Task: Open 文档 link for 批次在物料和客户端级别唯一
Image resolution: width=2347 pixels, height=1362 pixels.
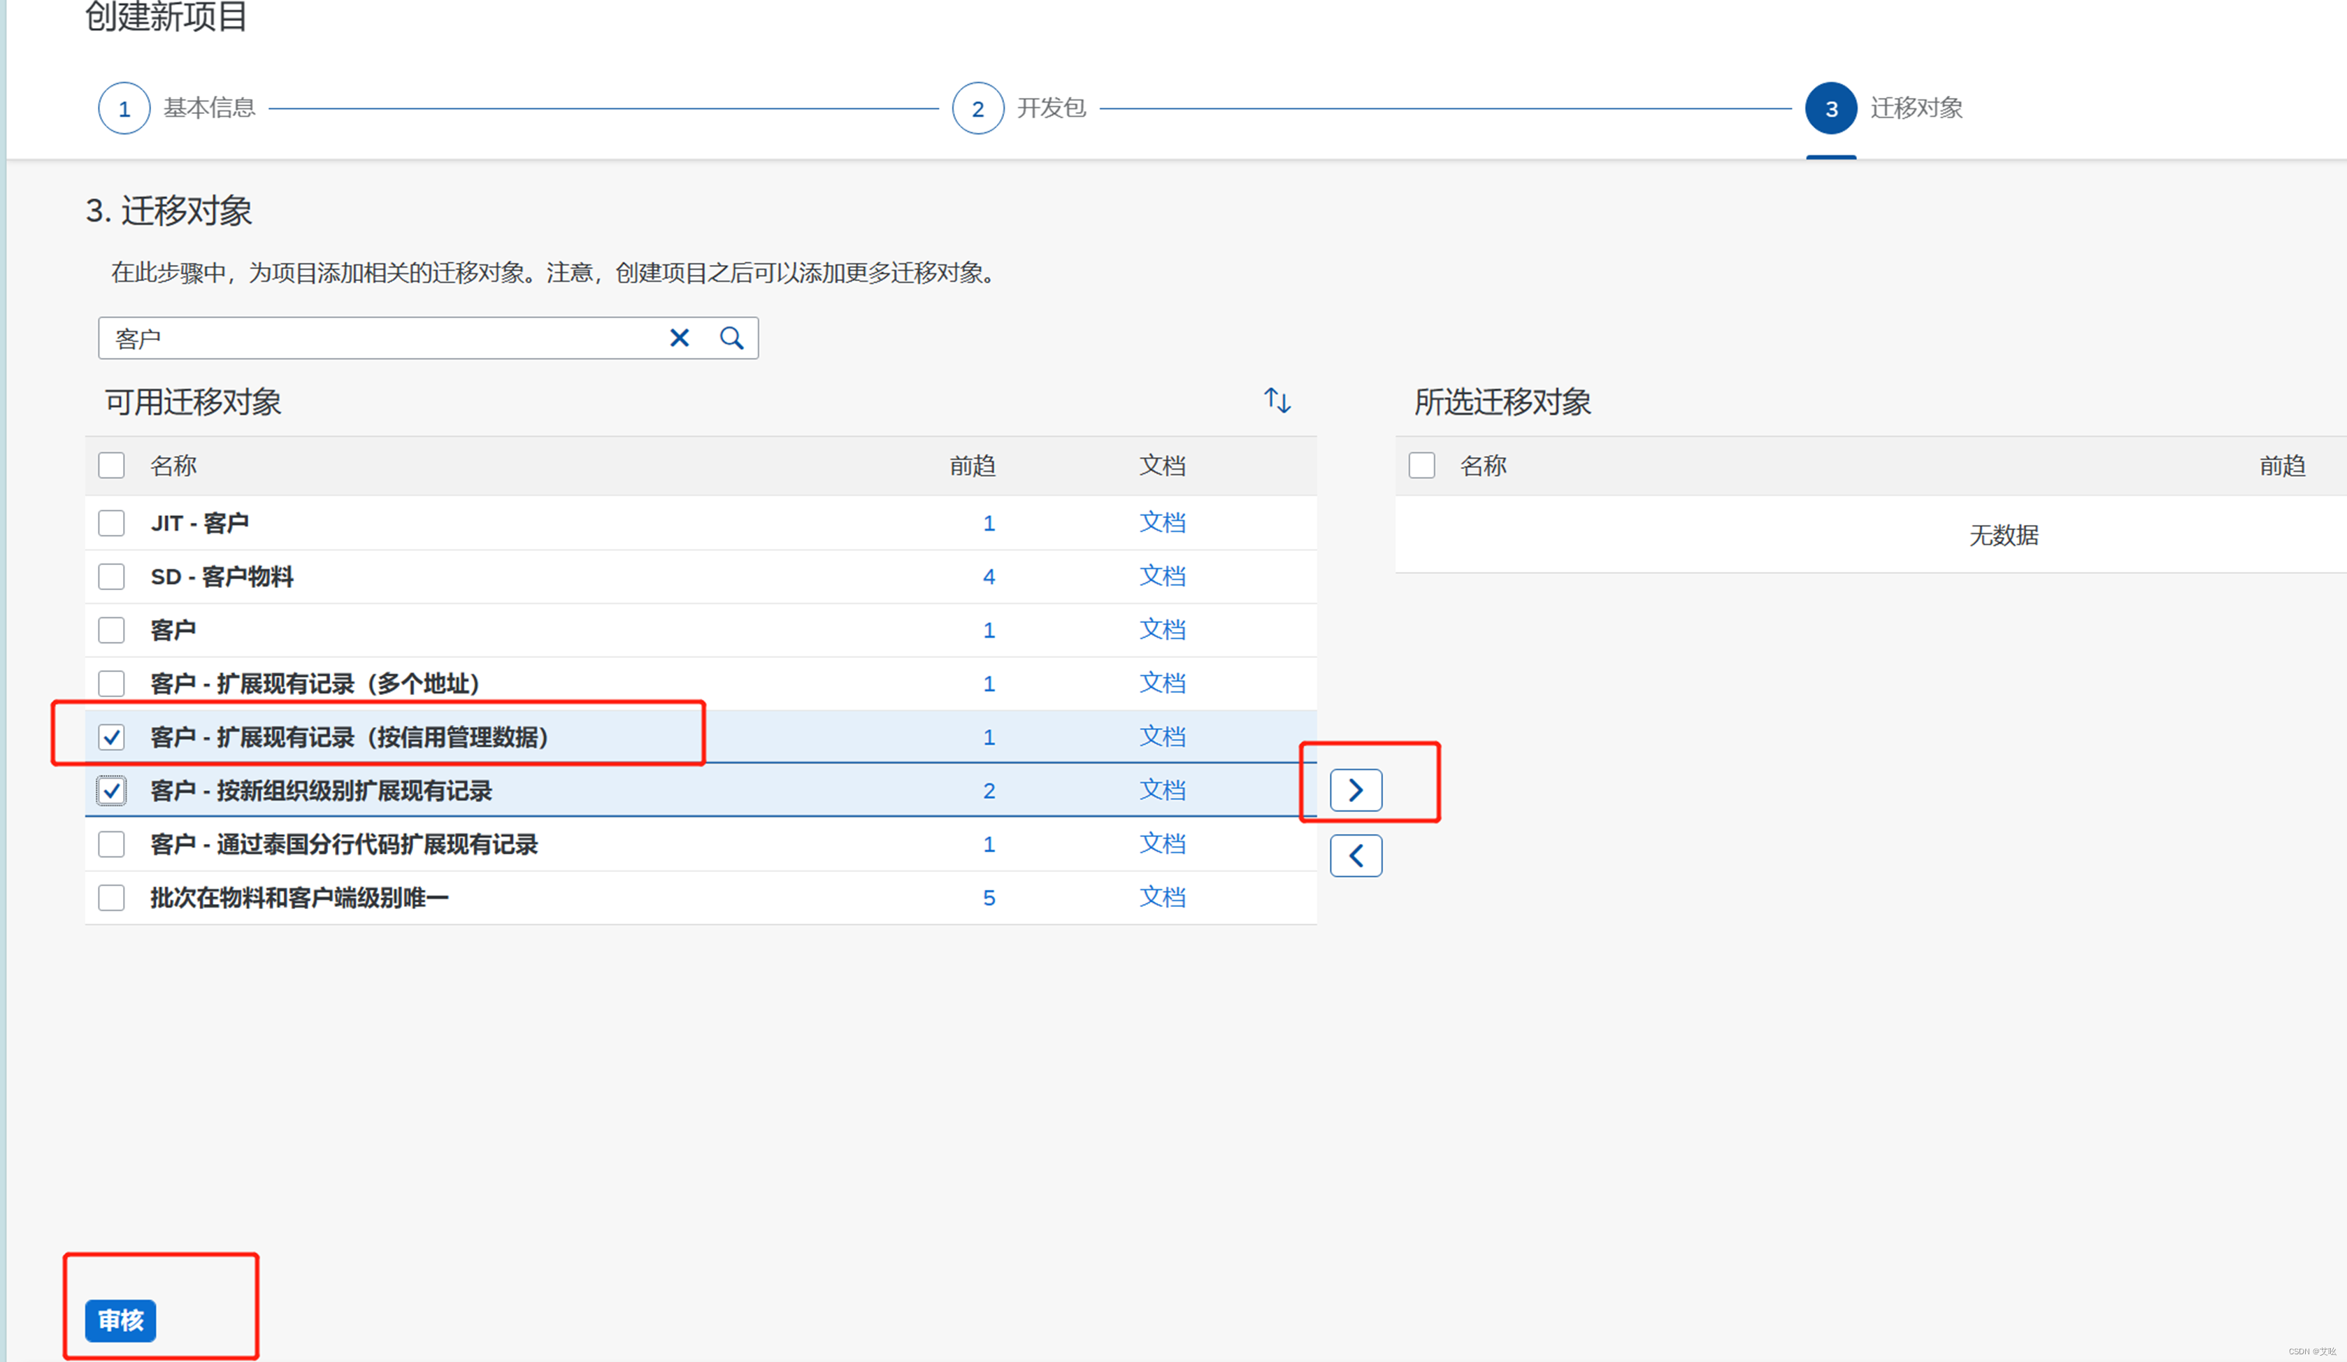Action: (1163, 898)
